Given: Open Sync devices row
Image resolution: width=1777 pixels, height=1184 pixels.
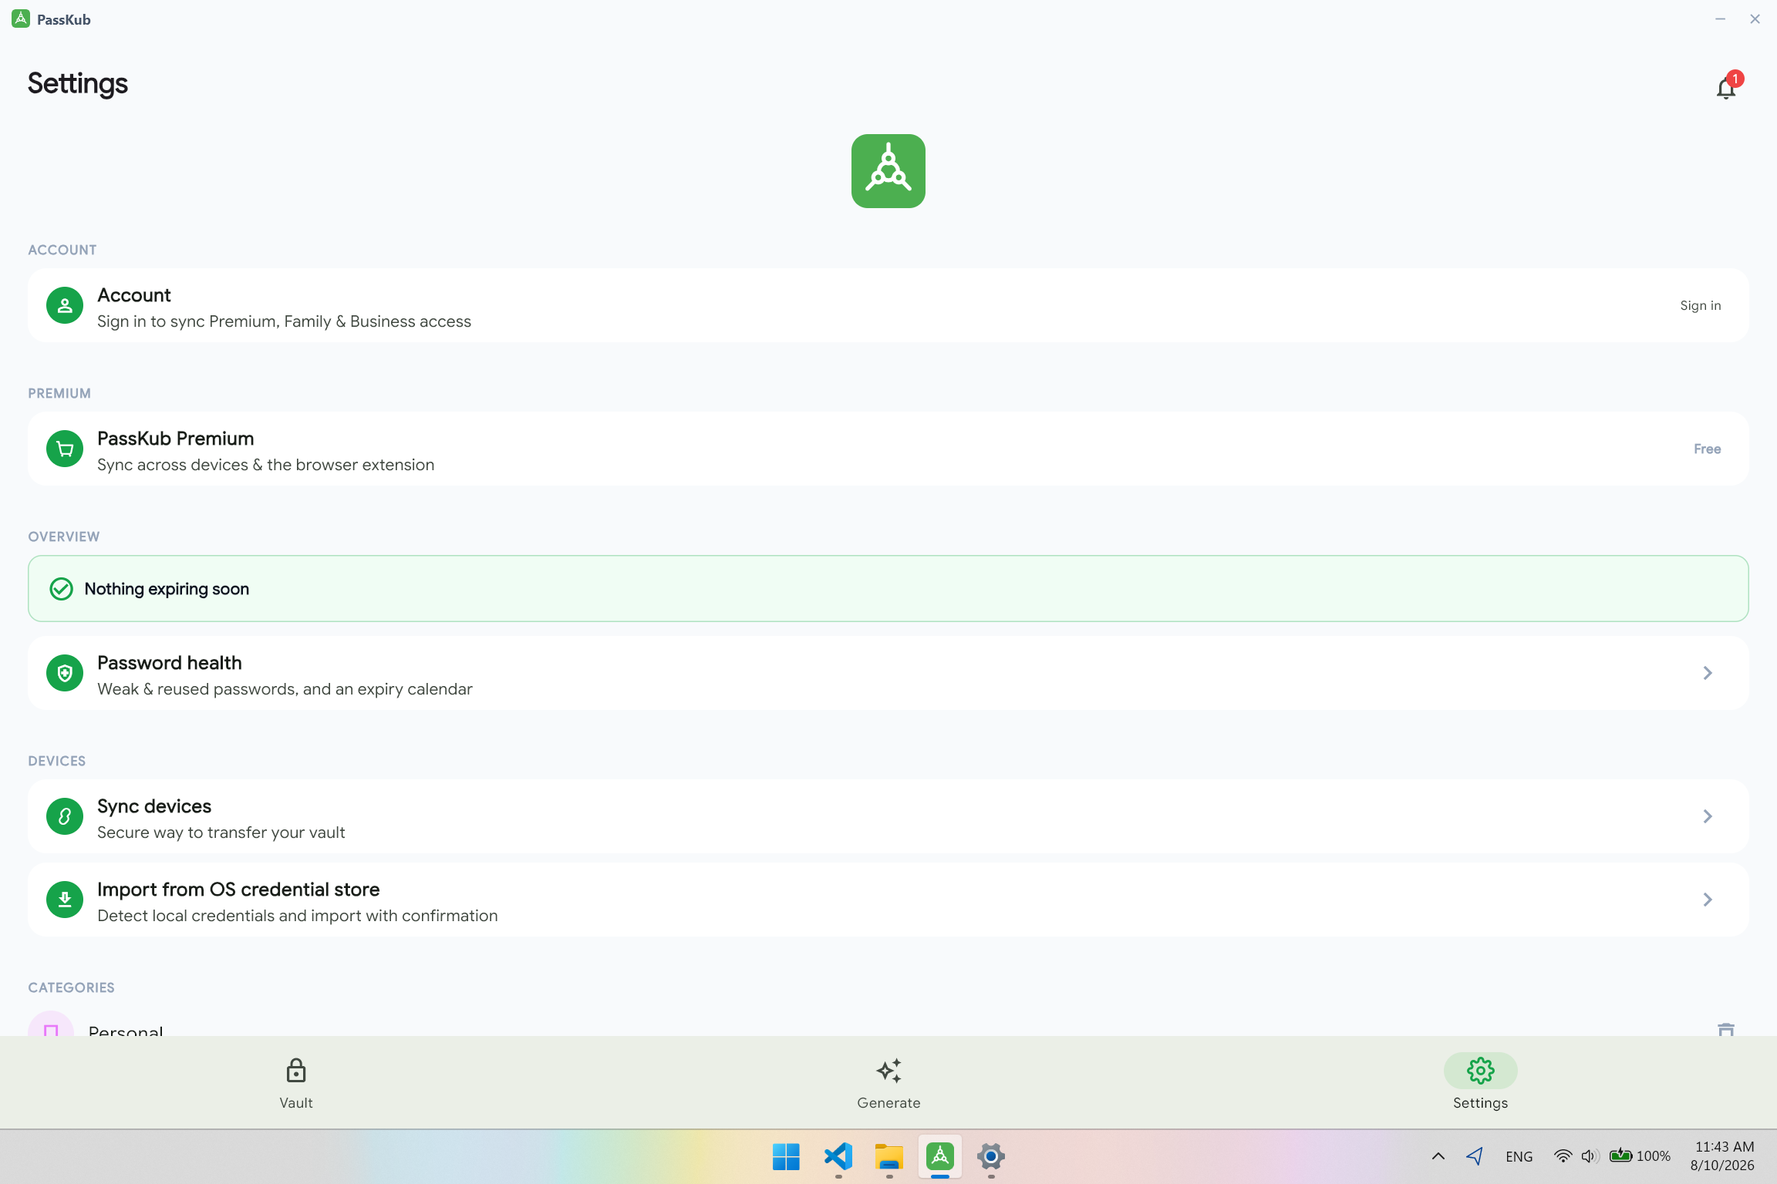Looking at the screenshot, I should click(x=888, y=817).
